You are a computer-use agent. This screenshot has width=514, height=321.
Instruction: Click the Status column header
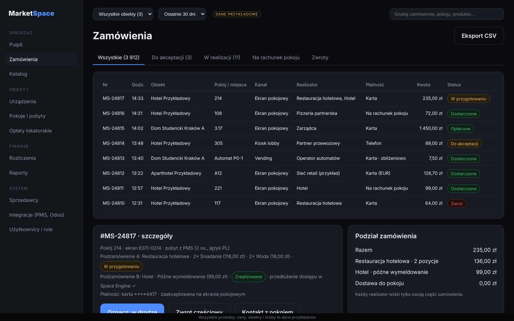tap(454, 85)
